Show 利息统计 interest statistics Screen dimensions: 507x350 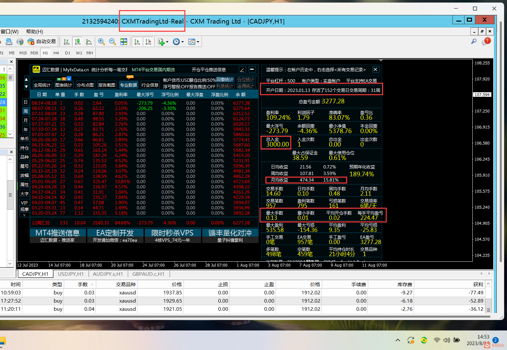(x=225, y=86)
